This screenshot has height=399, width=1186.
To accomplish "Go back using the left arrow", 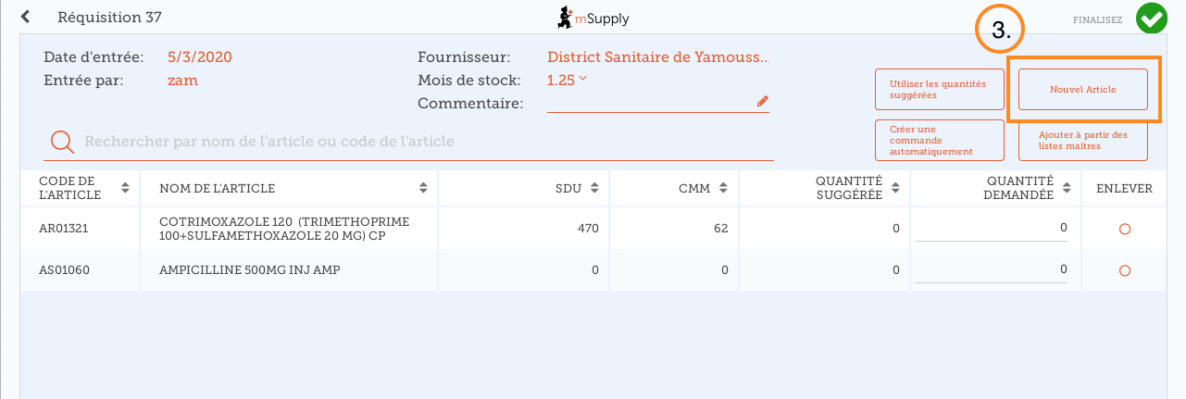I will click(x=25, y=17).
